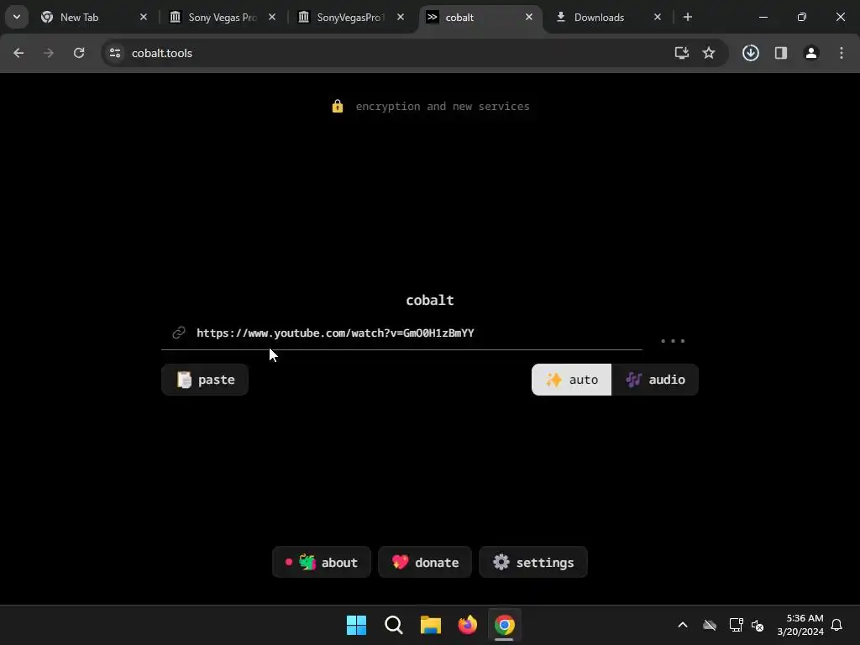This screenshot has height=645, width=860.
Task: Open the clock and date panel
Action: (800, 625)
